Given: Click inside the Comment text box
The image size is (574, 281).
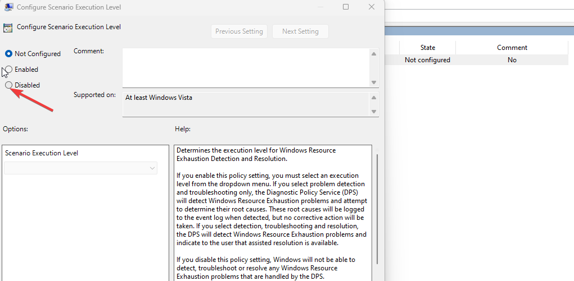Looking at the screenshot, I should [246, 68].
